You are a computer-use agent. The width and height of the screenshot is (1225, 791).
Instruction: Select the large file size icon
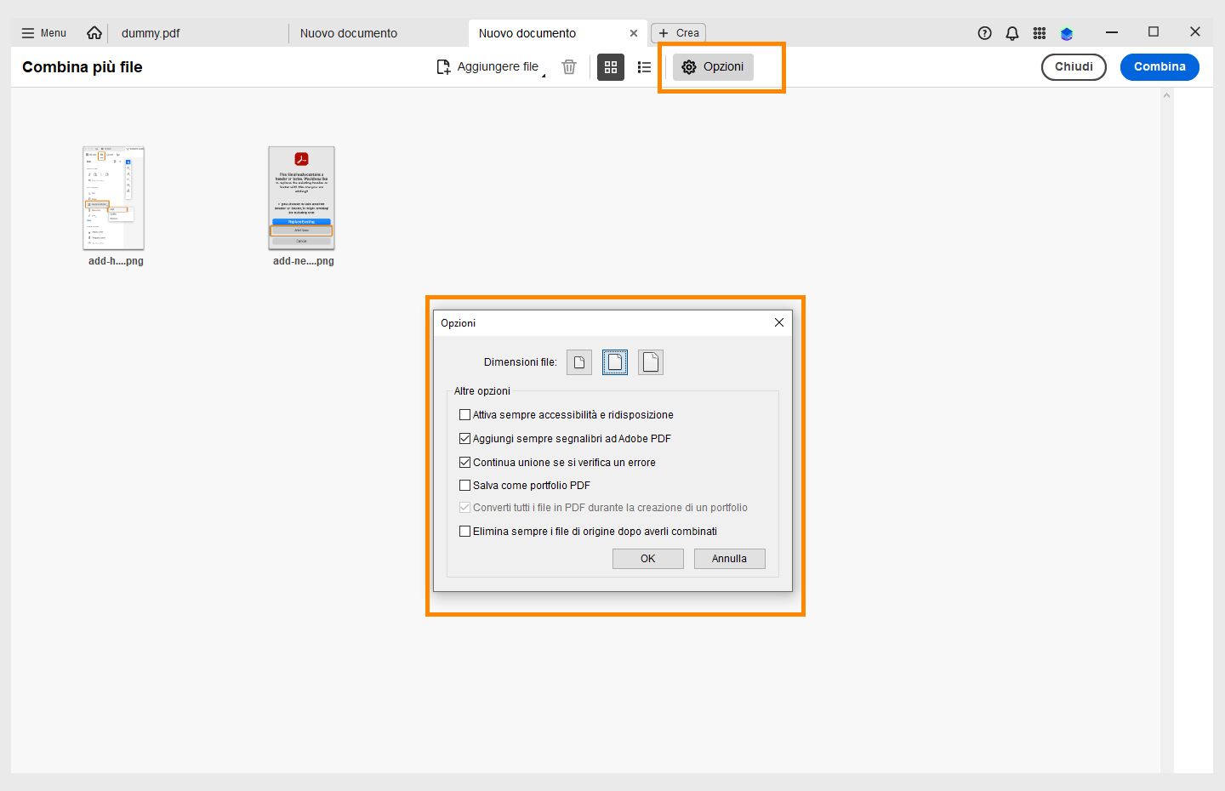[650, 361]
